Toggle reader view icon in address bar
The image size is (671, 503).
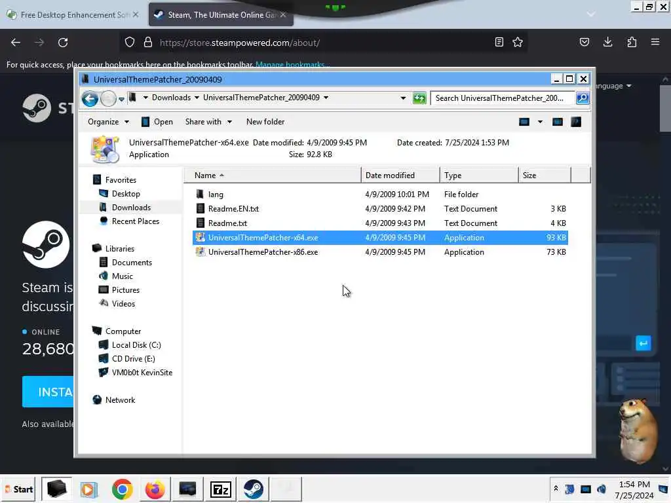pyautogui.click(x=499, y=42)
